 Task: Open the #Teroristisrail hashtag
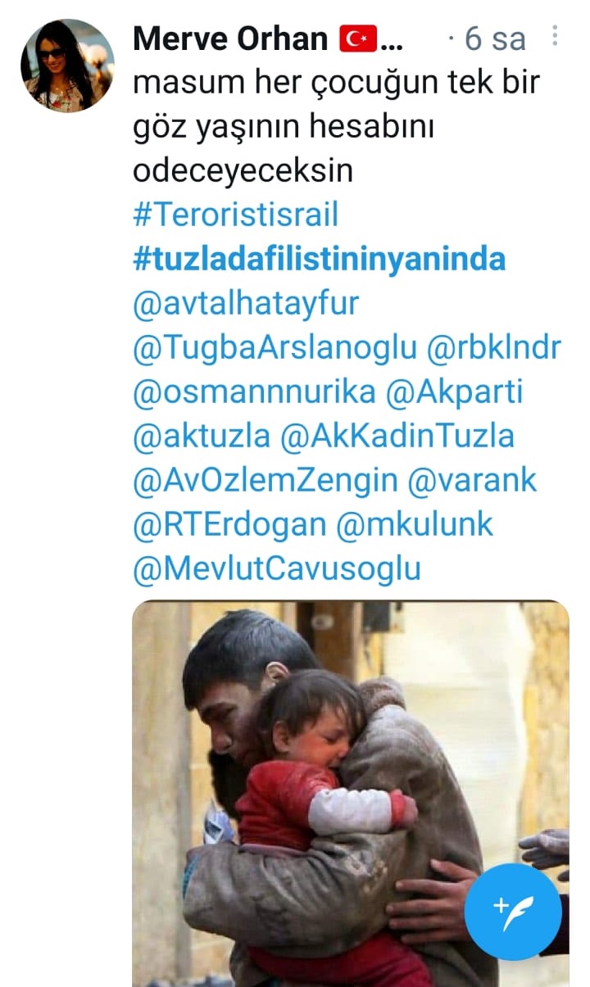(235, 215)
